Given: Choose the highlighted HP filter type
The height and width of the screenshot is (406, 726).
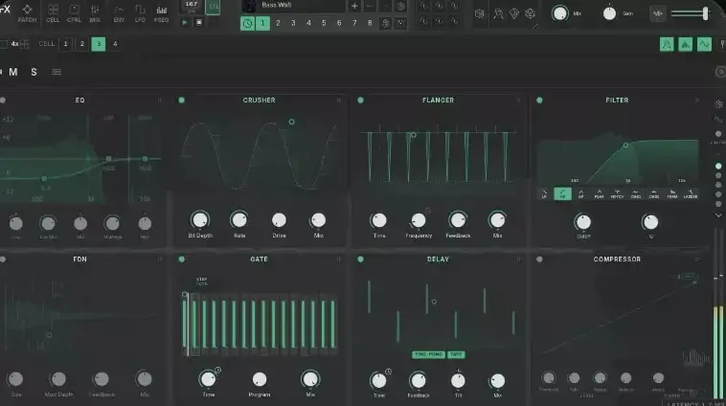Looking at the screenshot, I should tap(562, 194).
